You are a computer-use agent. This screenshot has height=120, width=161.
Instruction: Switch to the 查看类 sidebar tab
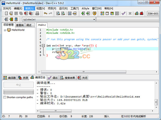point(20,25)
